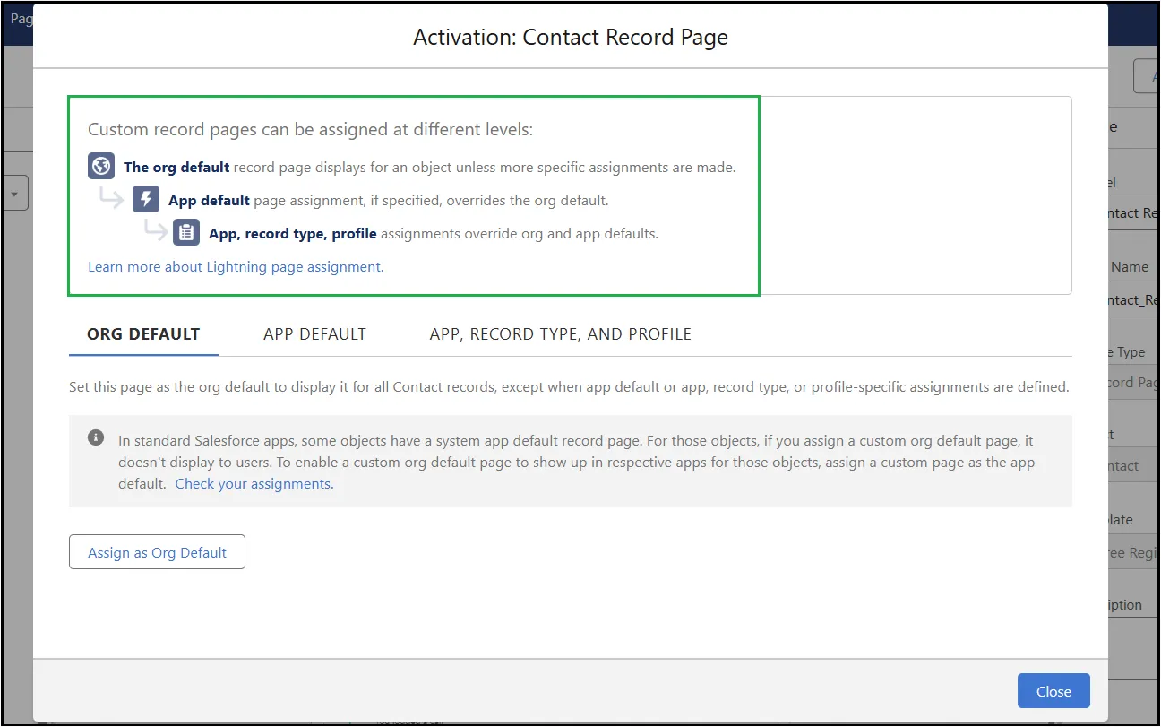Click the Developer Name field in background panel

pos(1134,300)
